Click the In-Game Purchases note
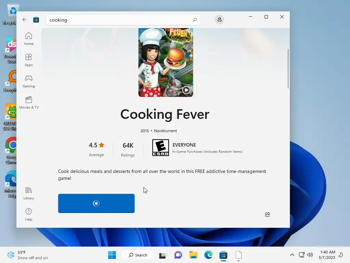This screenshot has width=350, height=263. [207, 152]
